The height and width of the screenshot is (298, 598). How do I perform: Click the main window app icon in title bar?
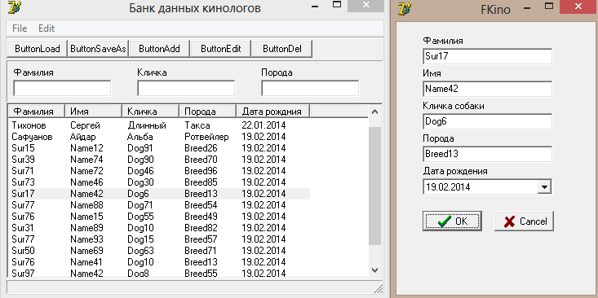point(15,7)
